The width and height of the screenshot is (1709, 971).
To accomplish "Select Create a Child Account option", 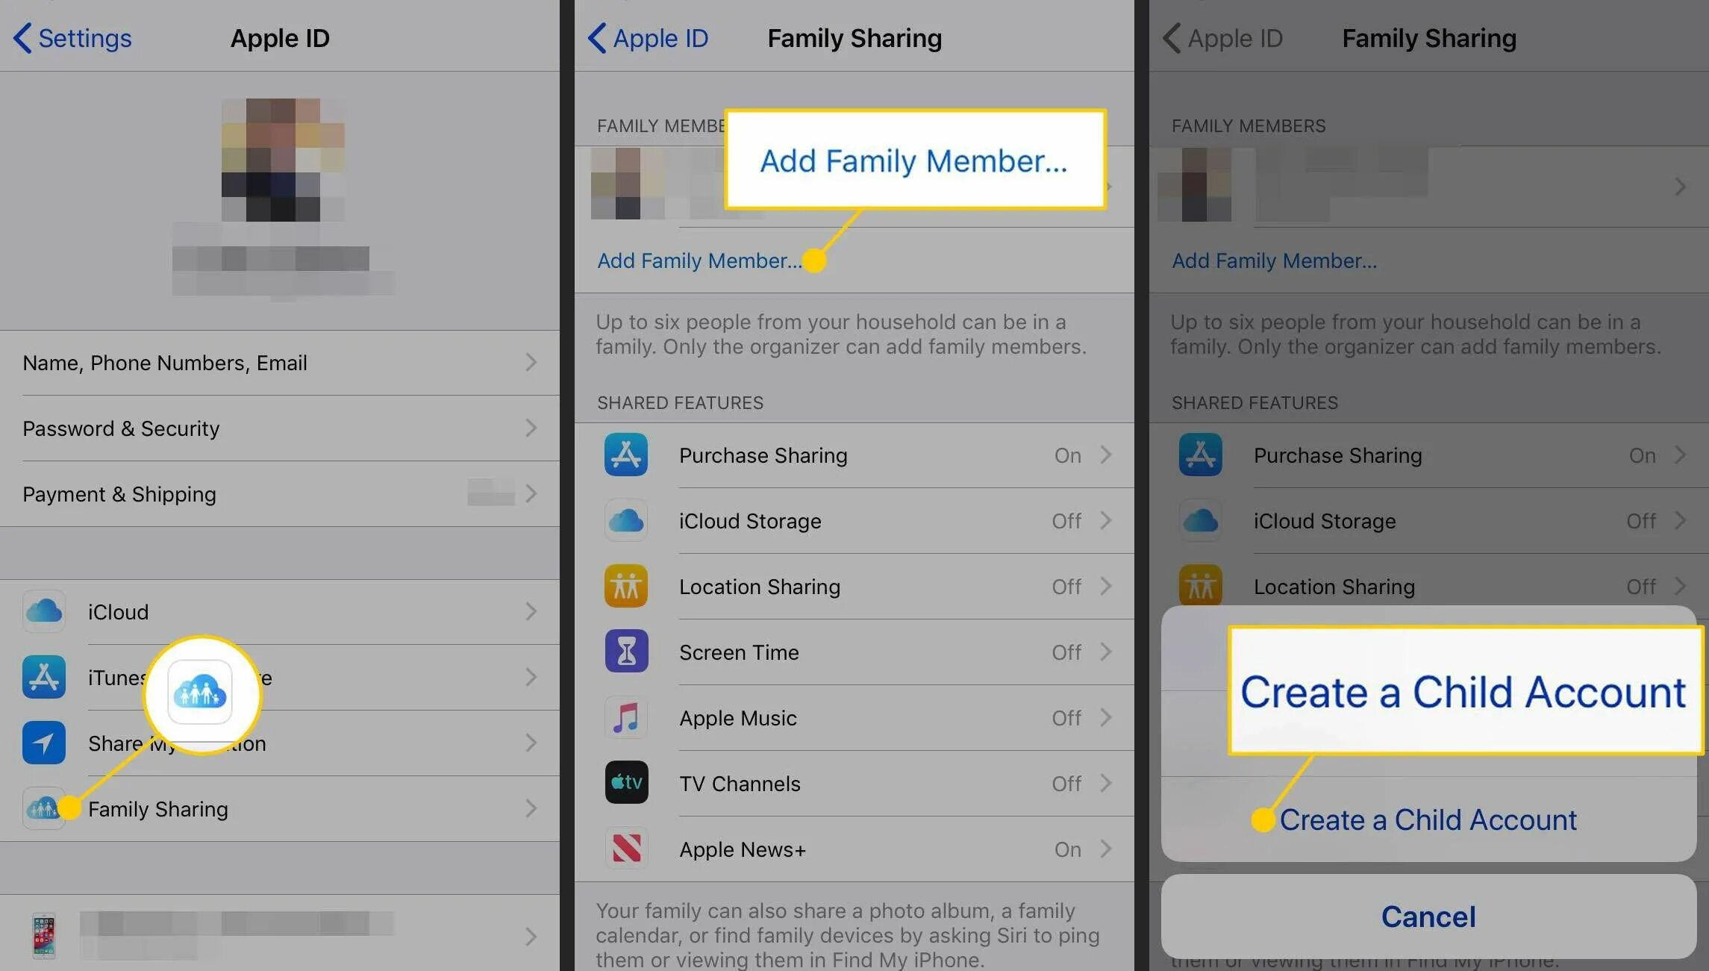I will [1428, 819].
